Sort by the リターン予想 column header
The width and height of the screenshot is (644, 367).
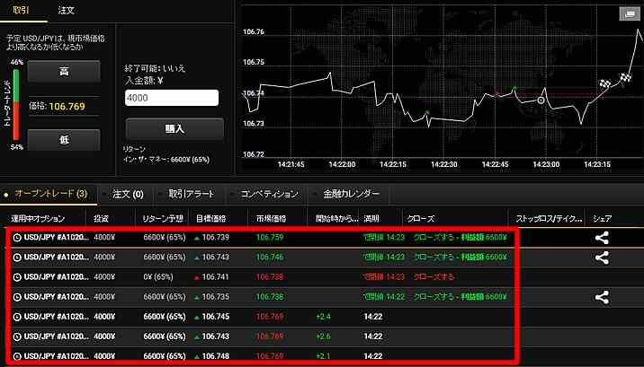(163, 219)
